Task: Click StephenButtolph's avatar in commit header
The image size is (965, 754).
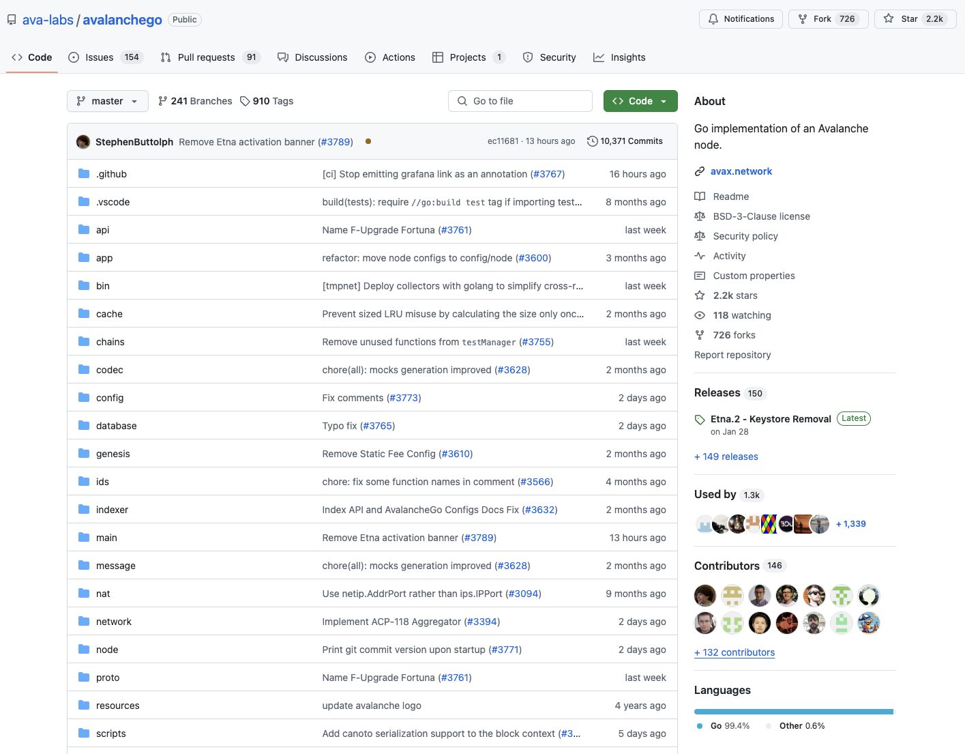Action: pyautogui.click(x=83, y=141)
